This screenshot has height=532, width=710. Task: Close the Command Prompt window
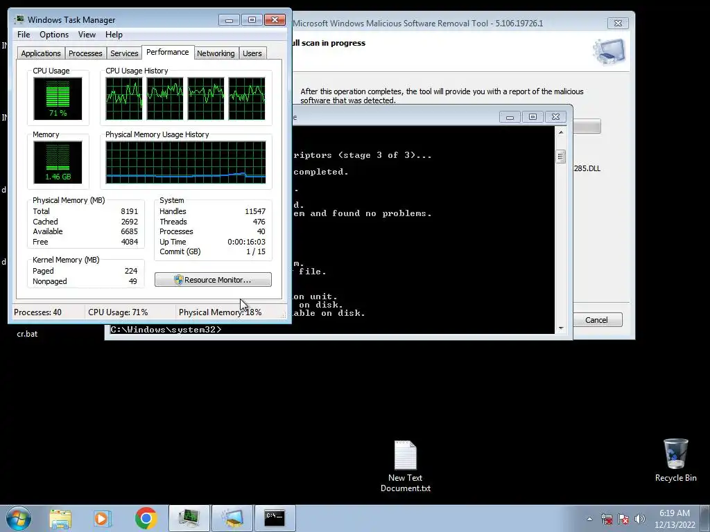[x=555, y=116]
